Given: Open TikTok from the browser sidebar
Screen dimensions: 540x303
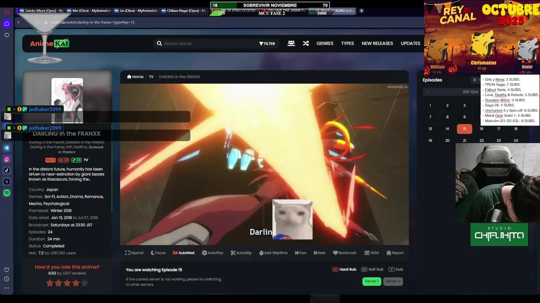Looking at the screenshot, I should 7,170.
